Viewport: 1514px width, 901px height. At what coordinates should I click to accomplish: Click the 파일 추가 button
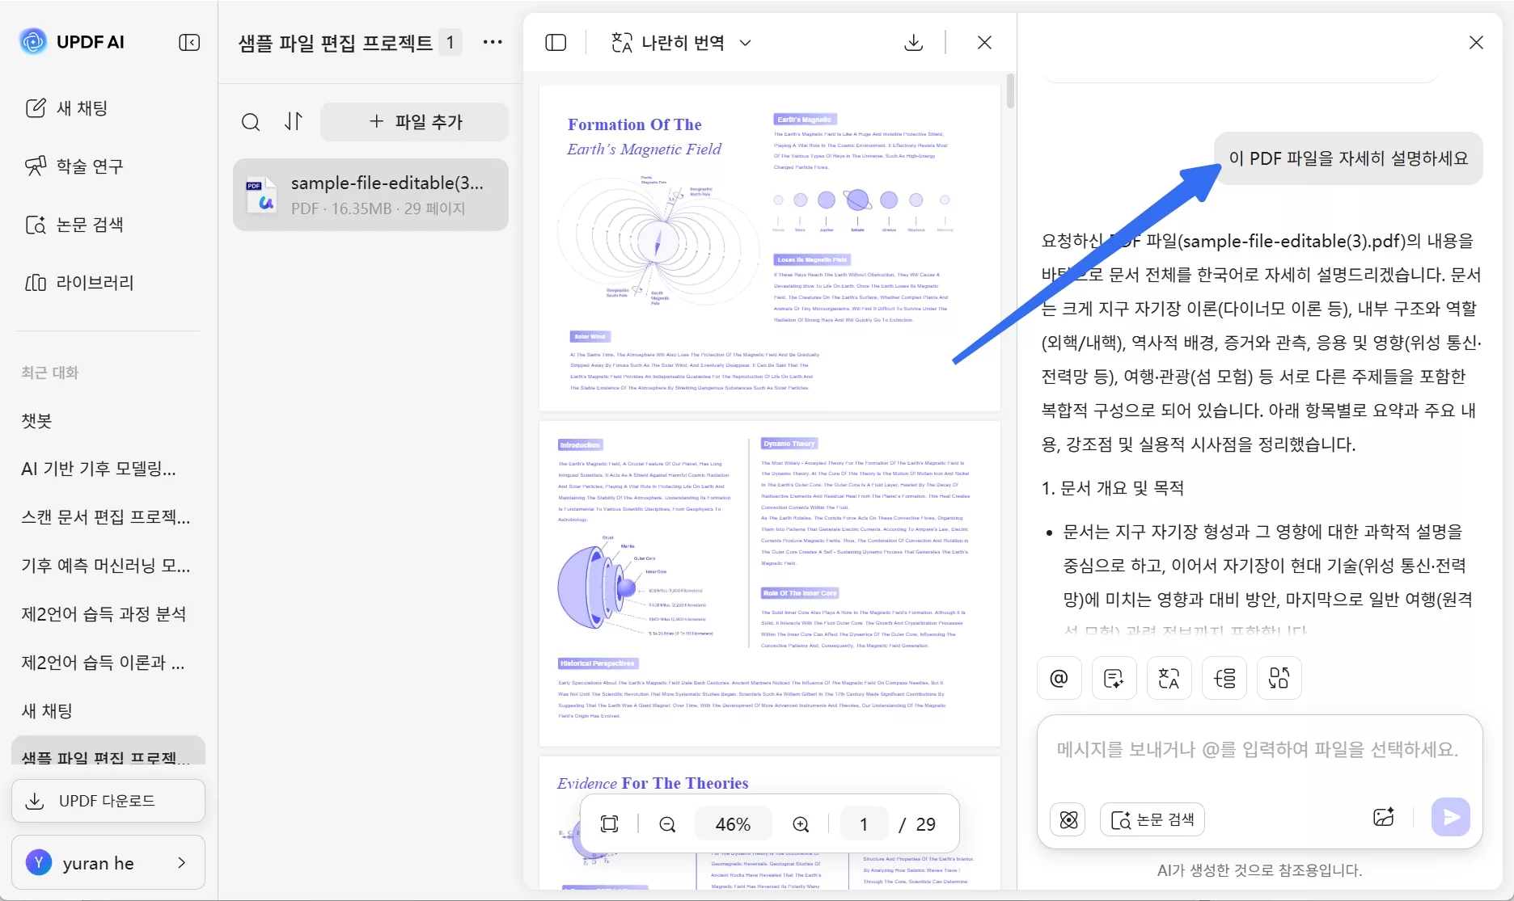[414, 121]
